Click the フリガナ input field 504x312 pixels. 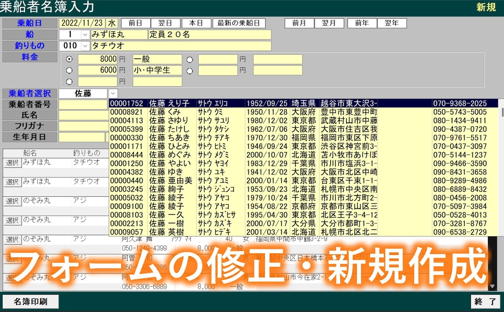pos(83,126)
